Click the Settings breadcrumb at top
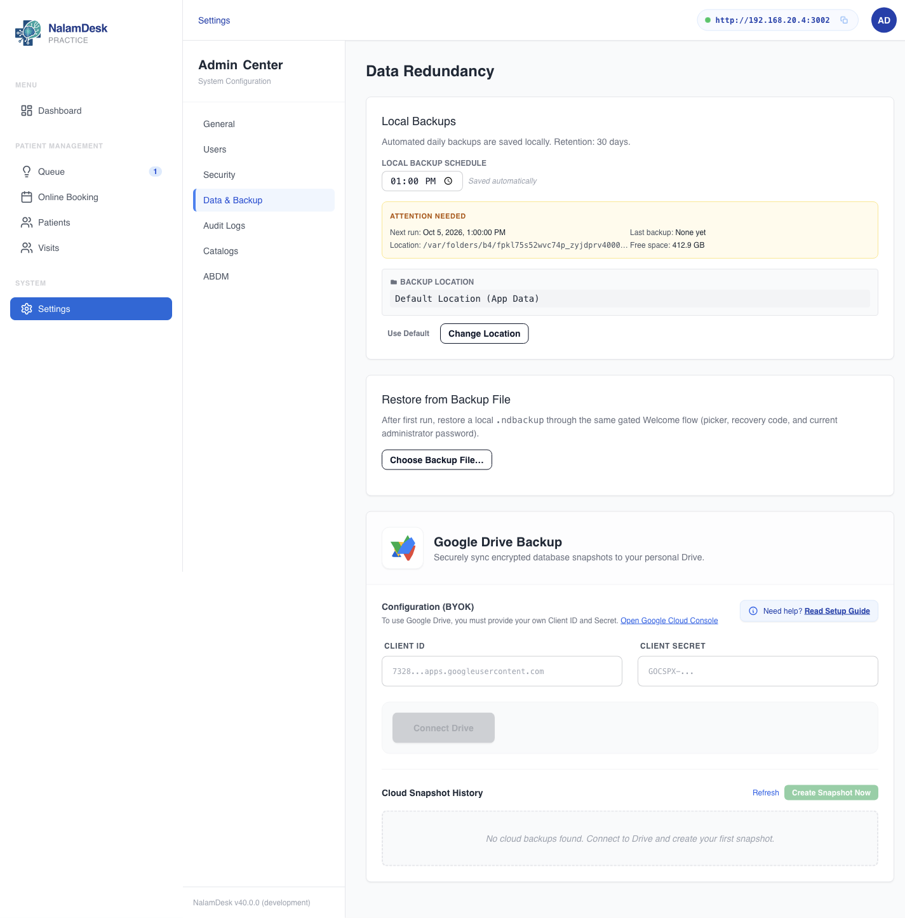The image size is (905, 918). tap(214, 20)
